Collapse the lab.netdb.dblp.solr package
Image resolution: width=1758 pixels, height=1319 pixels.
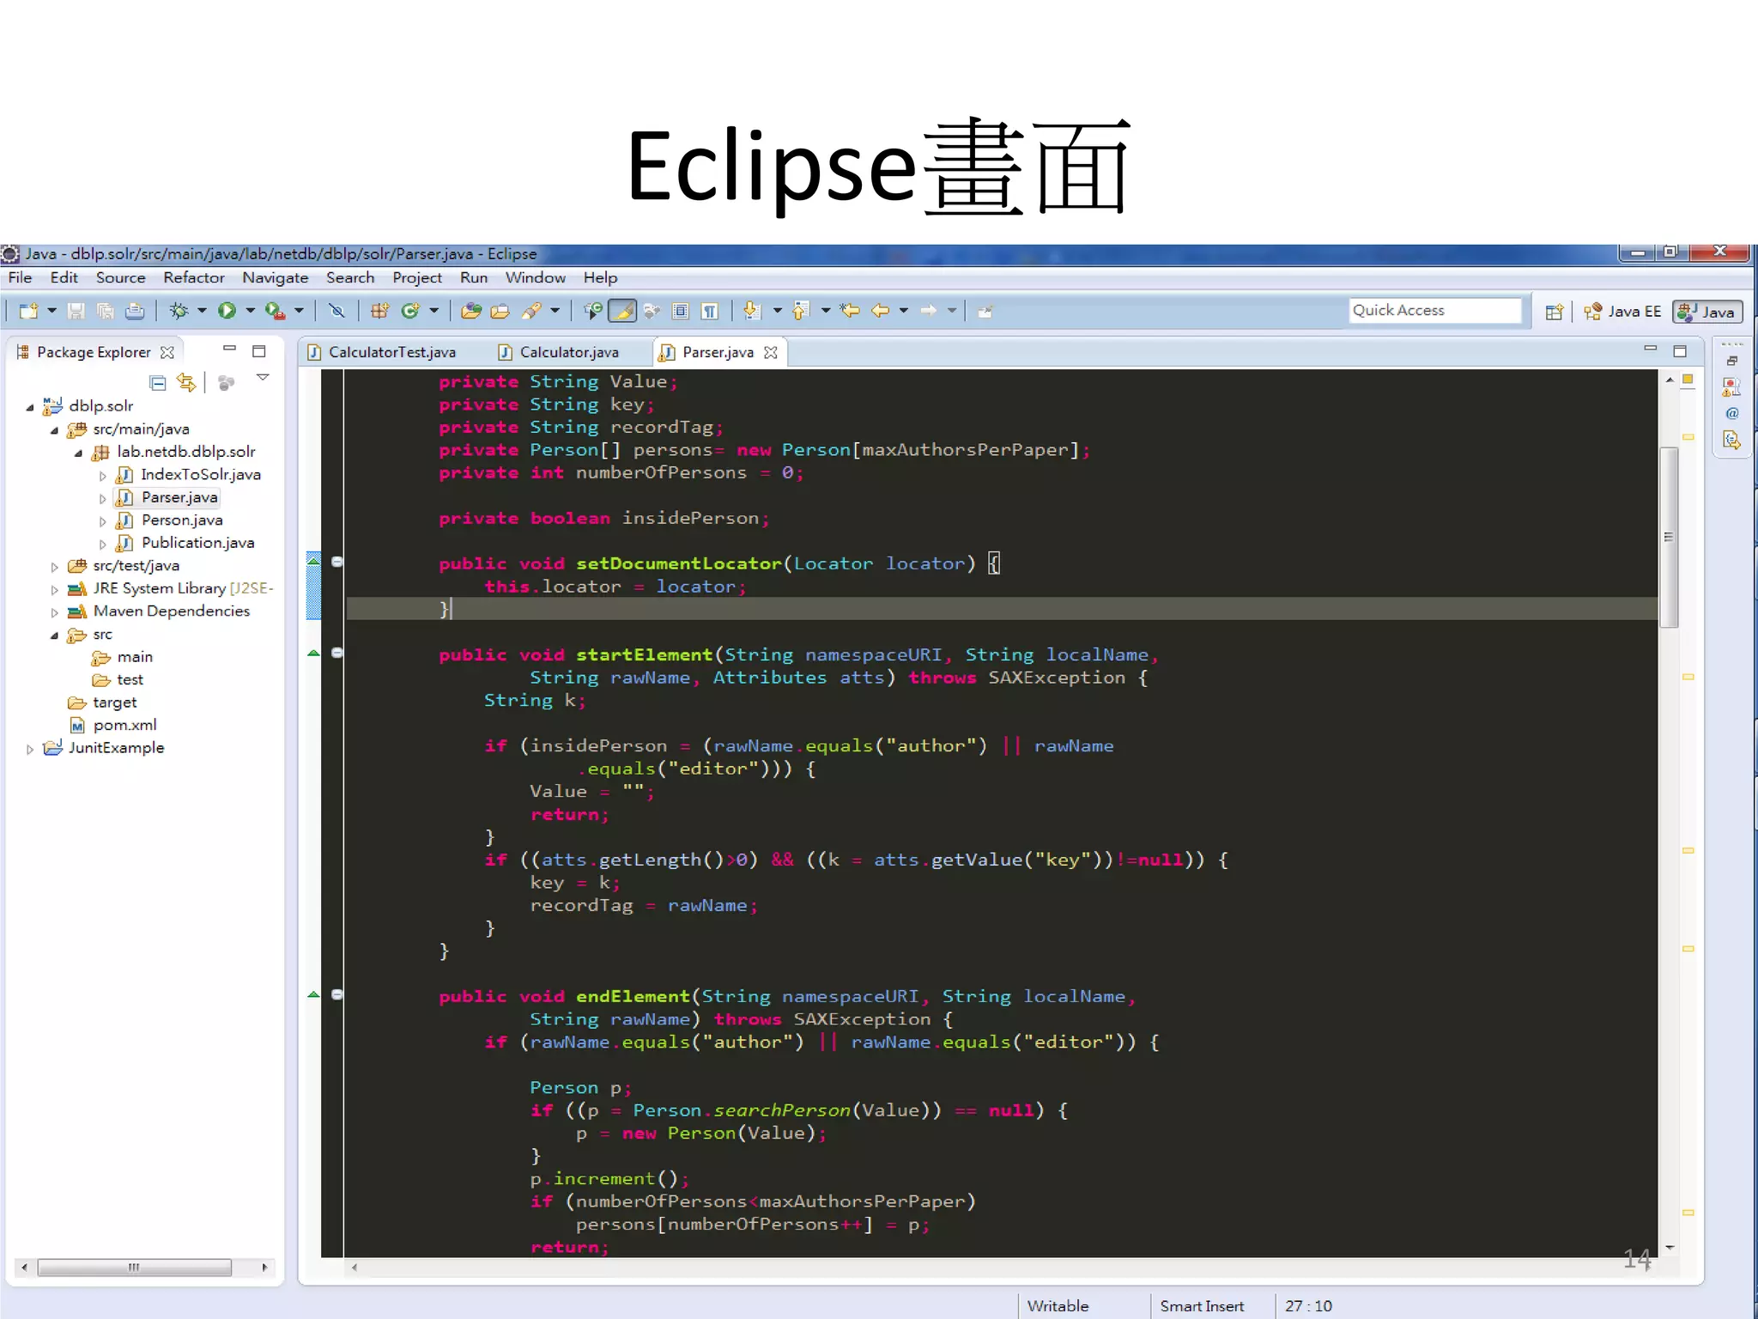78,453
